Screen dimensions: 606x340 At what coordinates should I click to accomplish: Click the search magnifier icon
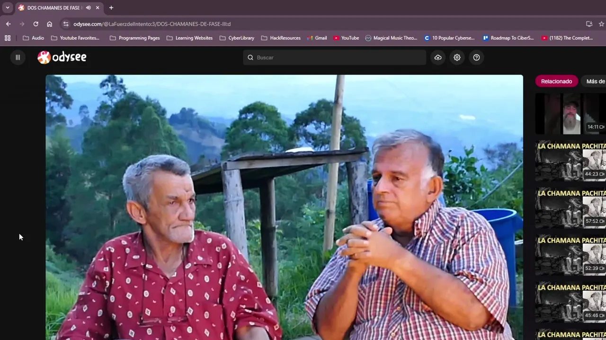(x=250, y=58)
